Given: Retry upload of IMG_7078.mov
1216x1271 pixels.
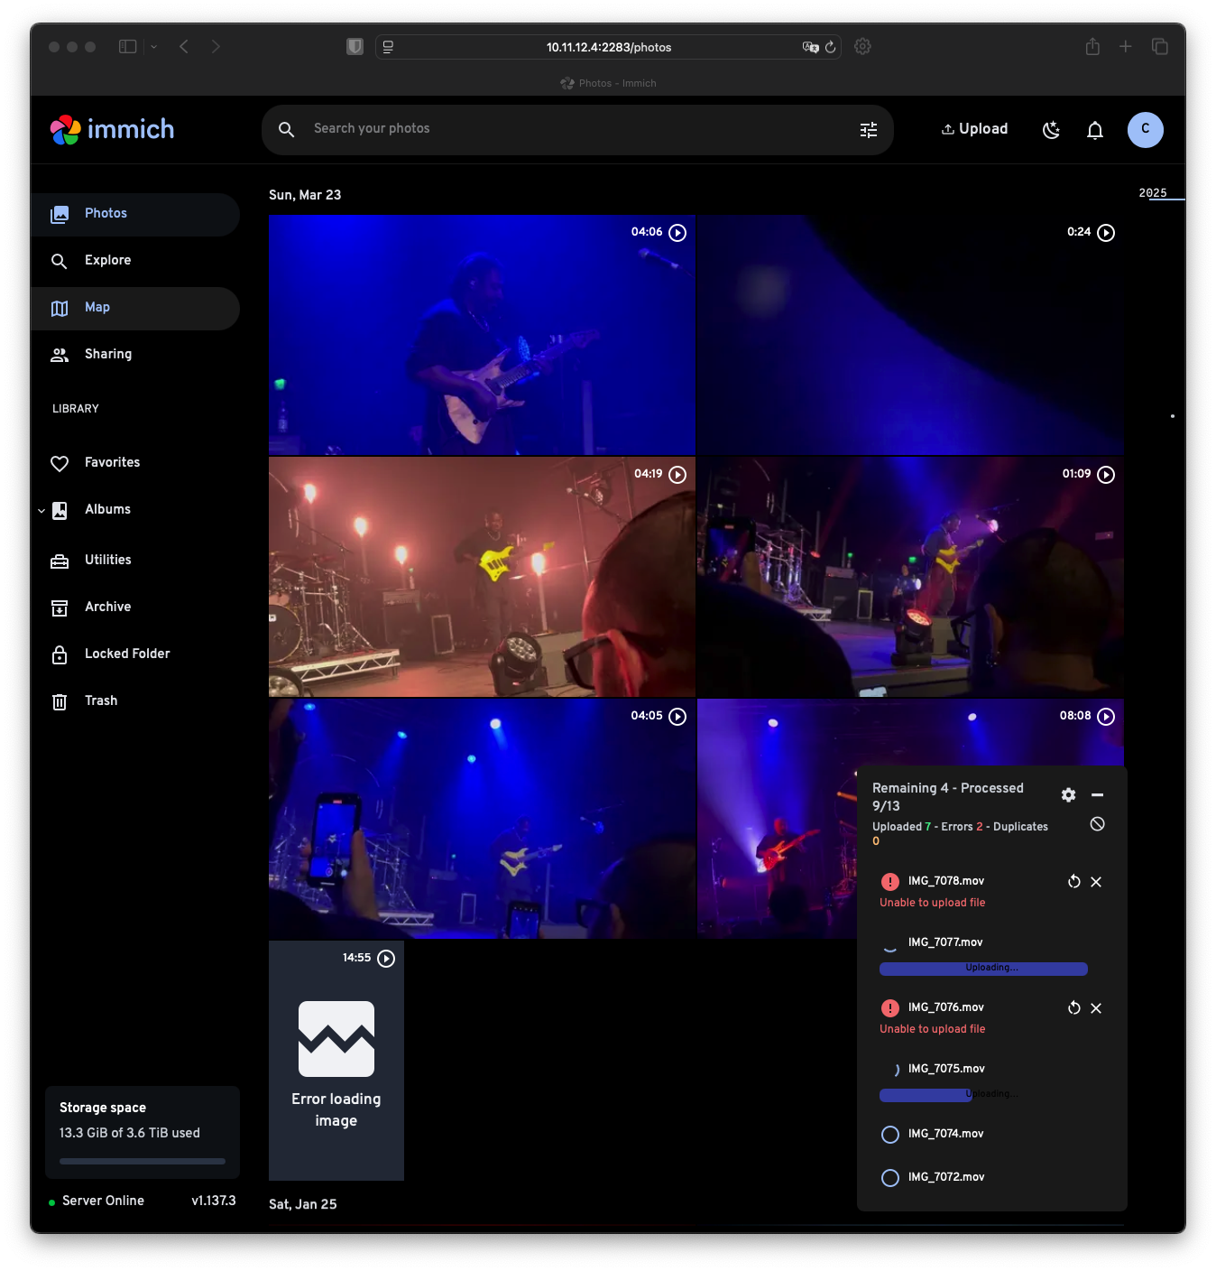Looking at the screenshot, I should [x=1074, y=882].
